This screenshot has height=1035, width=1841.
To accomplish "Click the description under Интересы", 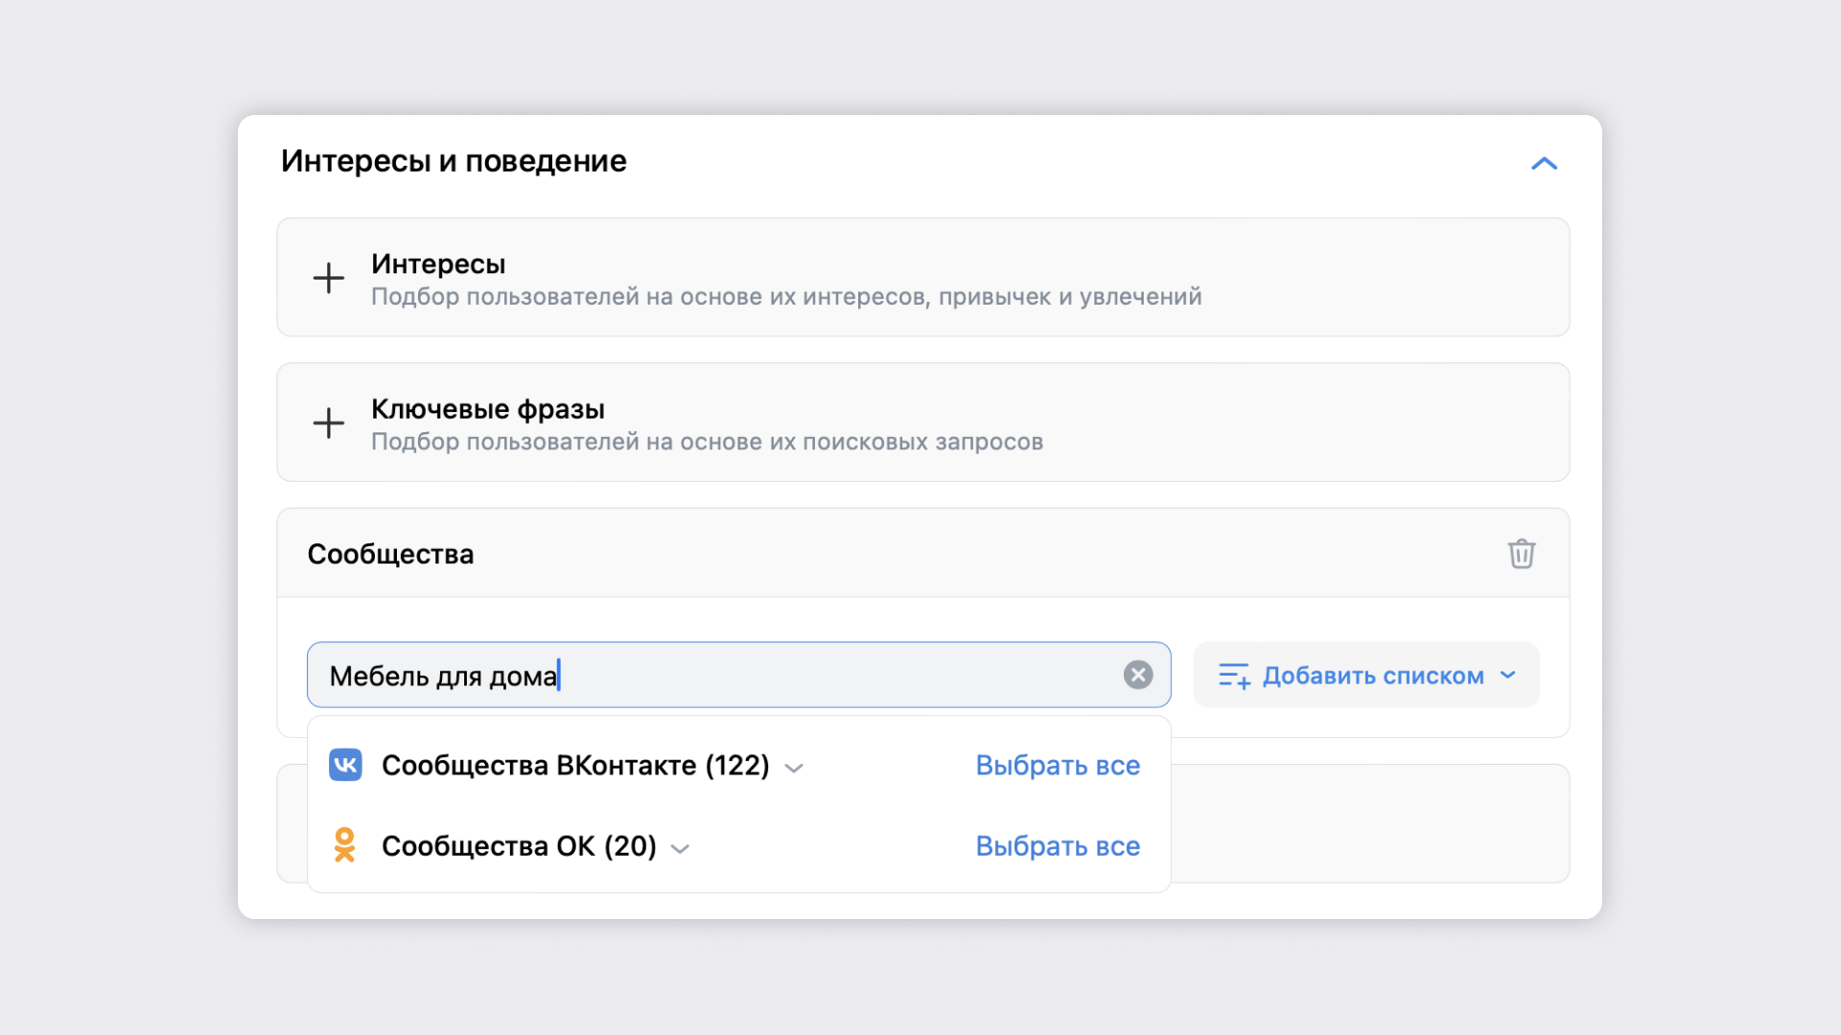I will 786,297.
